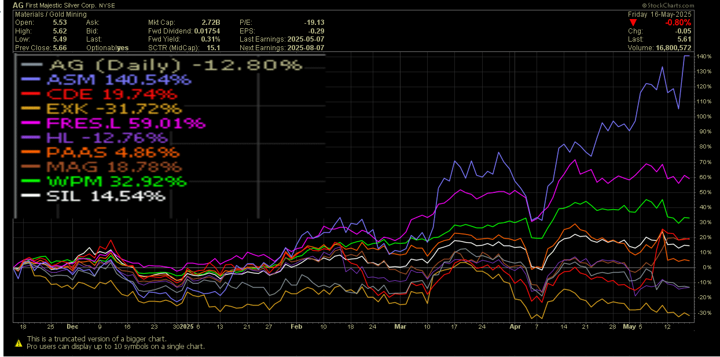Click the WPM green line swatch in legend
The width and height of the screenshot is (720, 357).
click(x=30, y=182)
